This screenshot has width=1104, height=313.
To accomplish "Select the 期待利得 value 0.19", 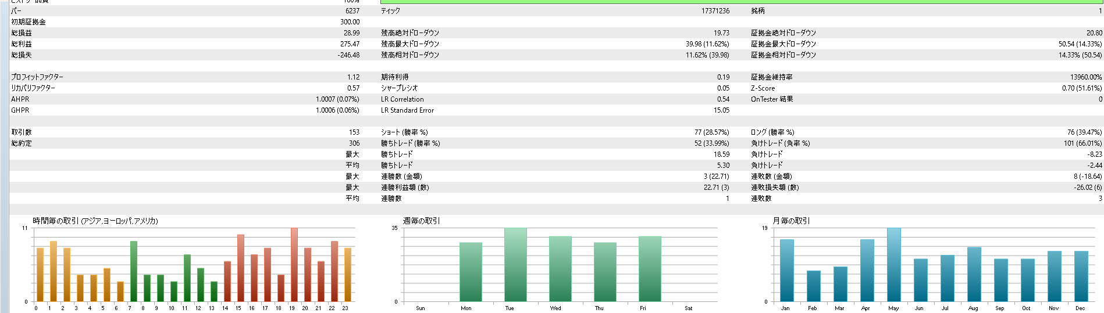I will click(x=723, y=77).
